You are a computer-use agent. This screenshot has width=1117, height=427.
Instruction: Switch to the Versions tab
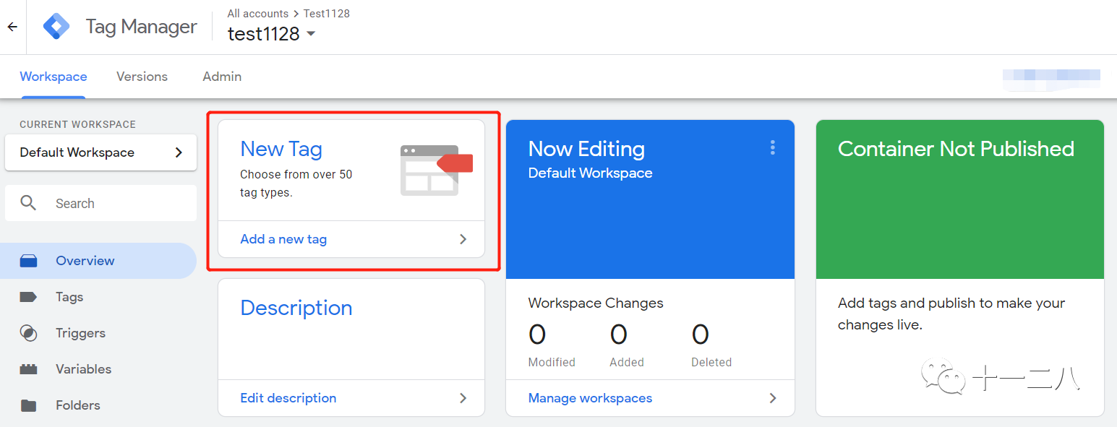coord(142,77)
